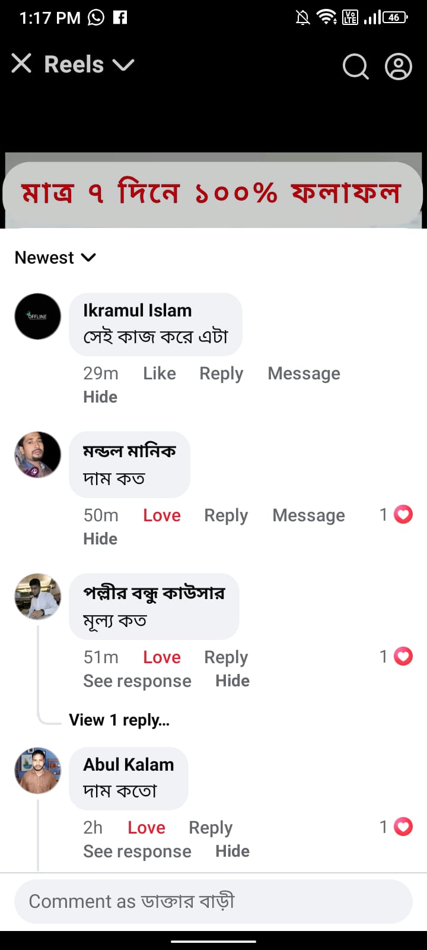Tap heart reaction on মন্ডল মানিক comment
427x950 pixels.
(403, 514)
